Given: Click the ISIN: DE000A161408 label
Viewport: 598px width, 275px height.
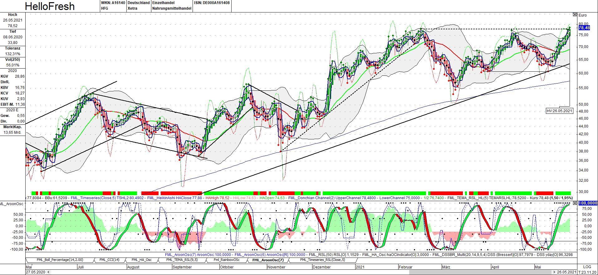Looking at the screenshot, I should [212, 3].
